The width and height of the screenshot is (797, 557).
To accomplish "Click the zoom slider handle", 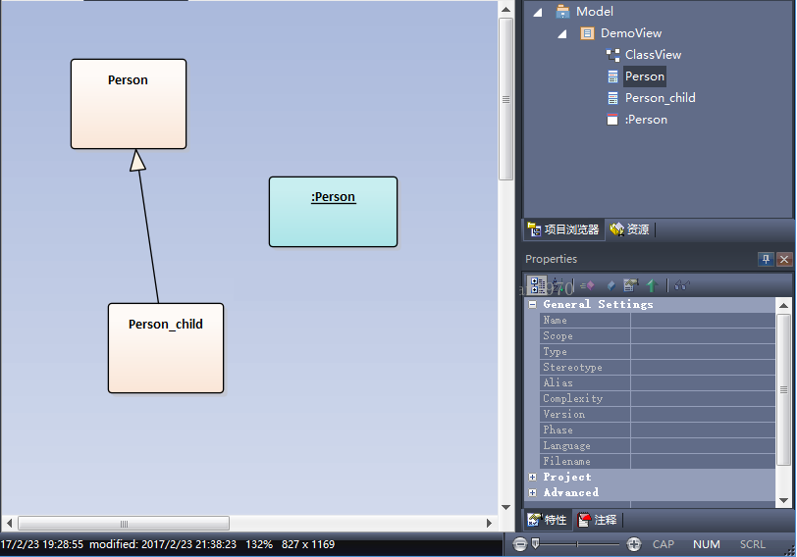I will tap(536, 544).
